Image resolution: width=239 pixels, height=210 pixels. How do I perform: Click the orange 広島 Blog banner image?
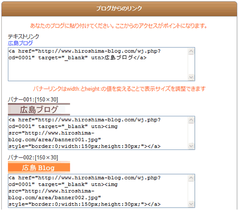39,167
